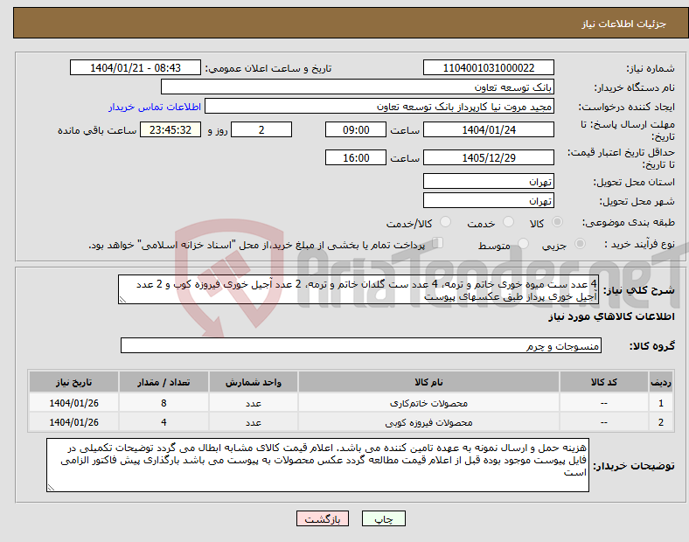Click the محصولات خاتم‌کاری product cell

tap(428, 403)
